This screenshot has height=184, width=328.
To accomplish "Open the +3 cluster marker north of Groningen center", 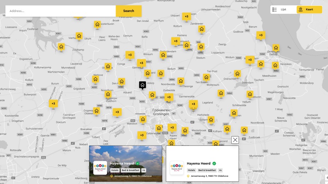I will pyautogui.click(x=169, y=97).
